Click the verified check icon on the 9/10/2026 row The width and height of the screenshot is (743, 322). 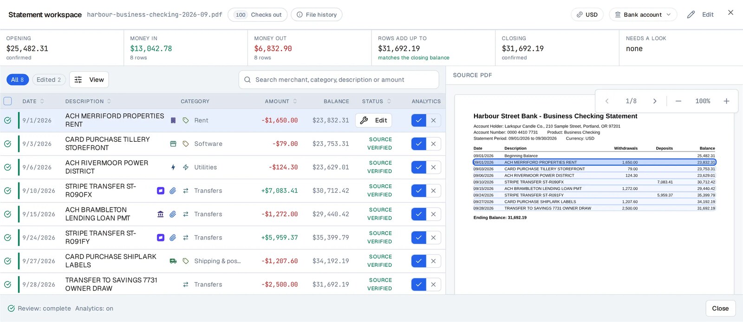click(x=8, y=191)
